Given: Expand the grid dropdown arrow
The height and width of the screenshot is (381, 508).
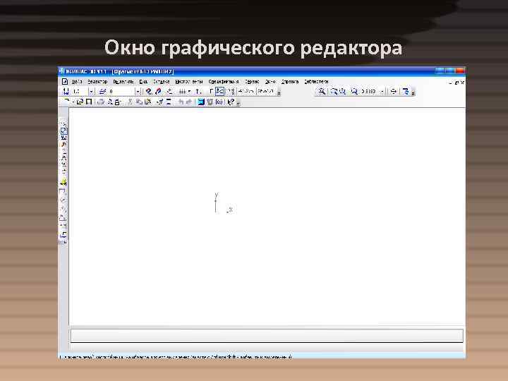Looking at the screenshot, I should coord(189,92).
